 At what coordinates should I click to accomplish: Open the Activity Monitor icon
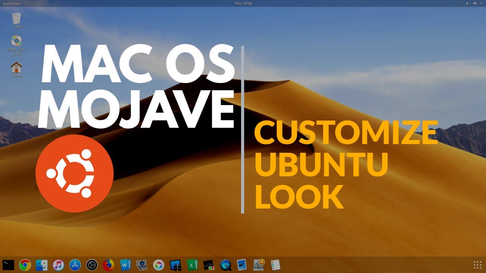pos(209,265)
